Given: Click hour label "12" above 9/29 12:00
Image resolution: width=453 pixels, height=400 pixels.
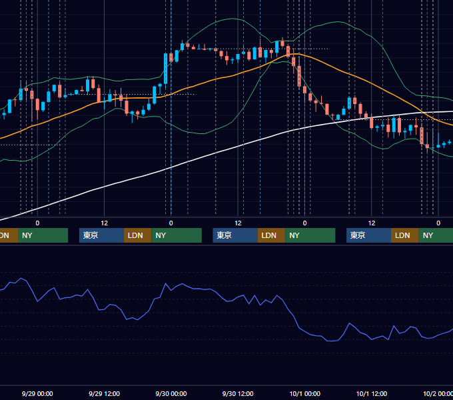Looking at the screenshot, I should pos(105,223).
